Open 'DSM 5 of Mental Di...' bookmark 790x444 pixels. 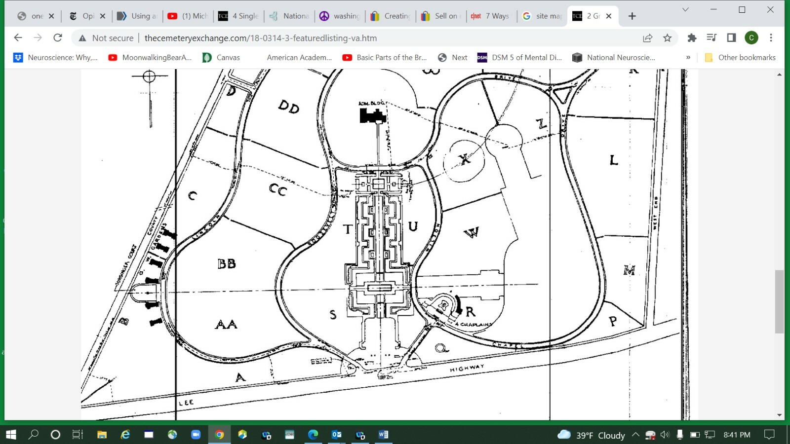520,58
